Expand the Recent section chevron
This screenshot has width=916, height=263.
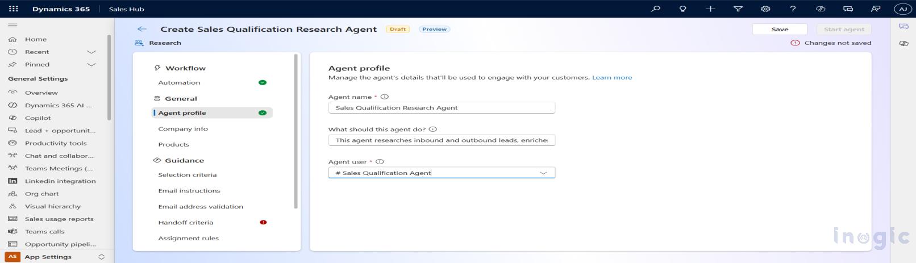91,52
